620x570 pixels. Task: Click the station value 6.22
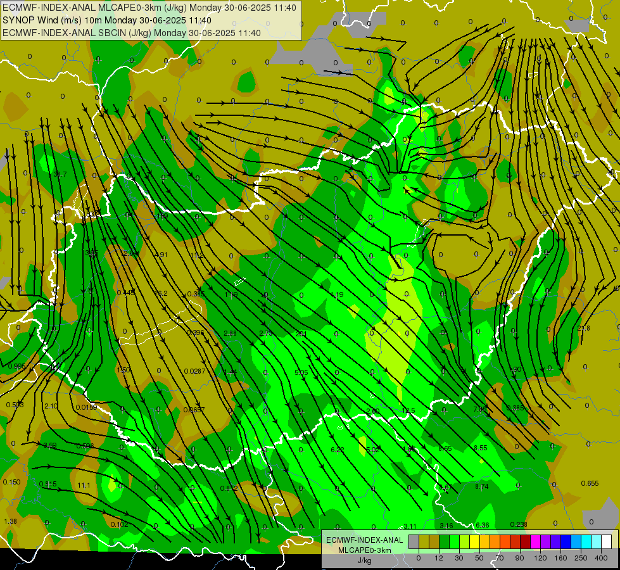338,450
